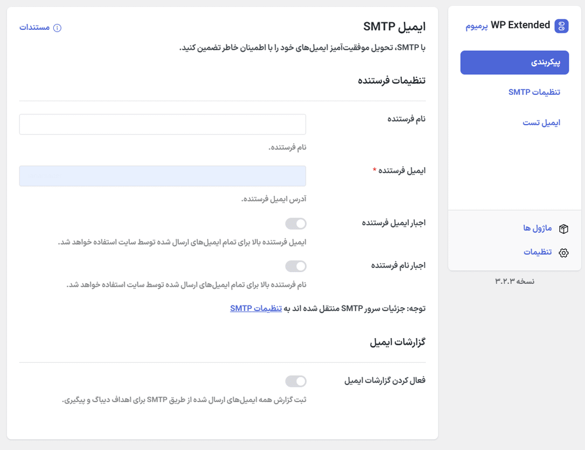Click the cube icon next to ماژول ها
Image resolution: width=585 pixels, height=450 pixels.
tap(563, 228)
